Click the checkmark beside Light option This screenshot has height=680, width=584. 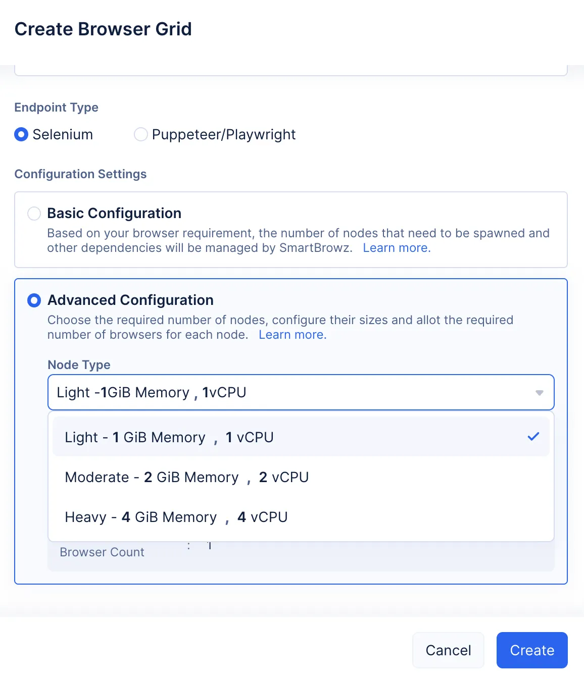533,436
